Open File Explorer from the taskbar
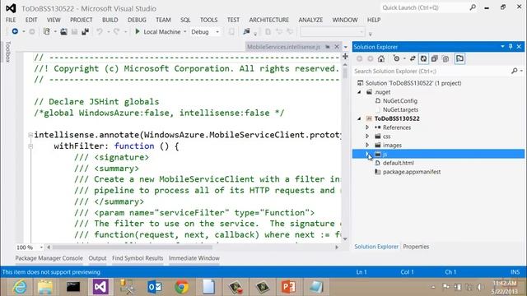The width and height of the screenshot is (527, 296). coord(45,287)
